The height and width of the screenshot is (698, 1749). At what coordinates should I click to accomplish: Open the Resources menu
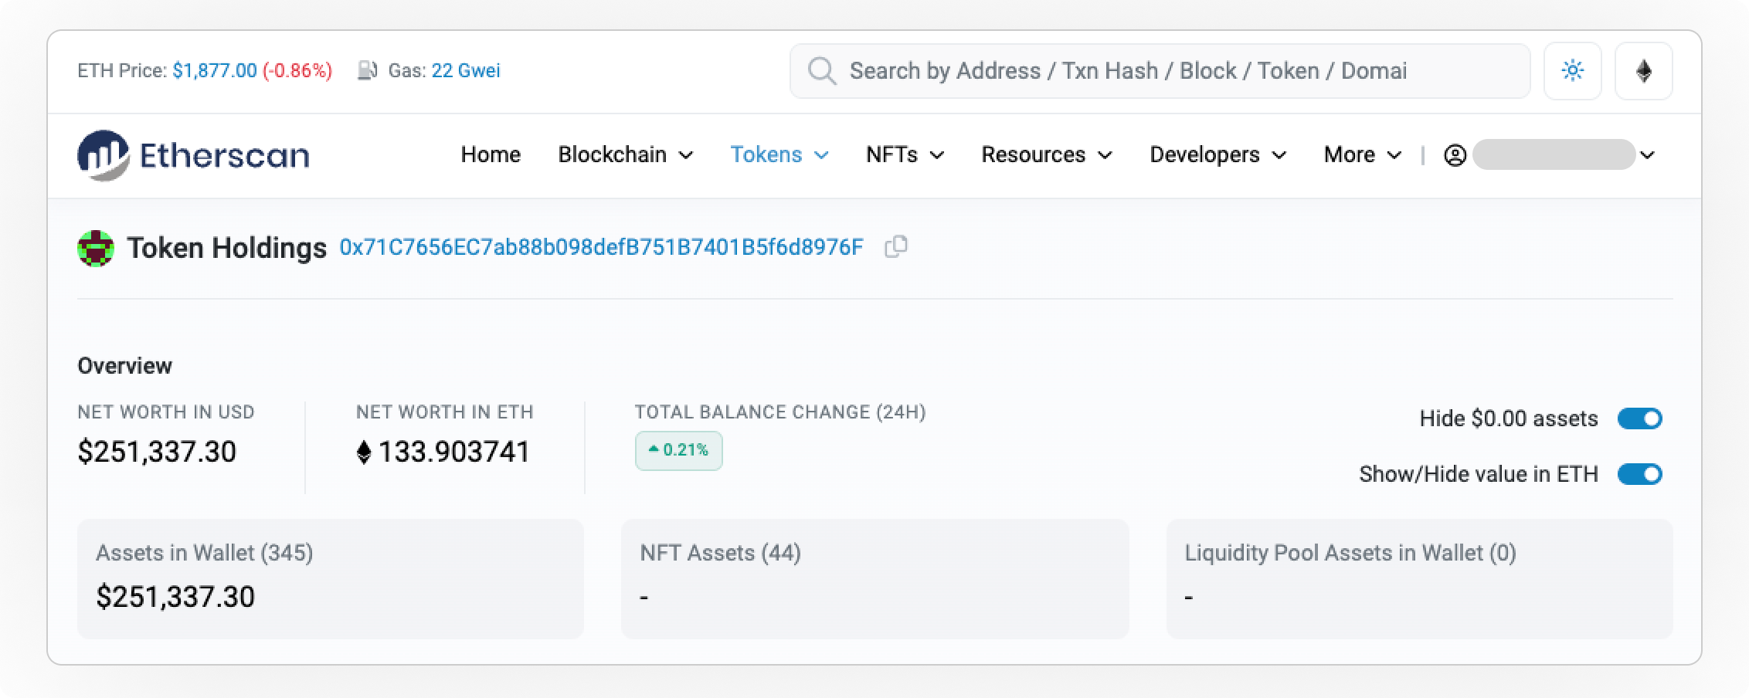(x=1046, y=155)
